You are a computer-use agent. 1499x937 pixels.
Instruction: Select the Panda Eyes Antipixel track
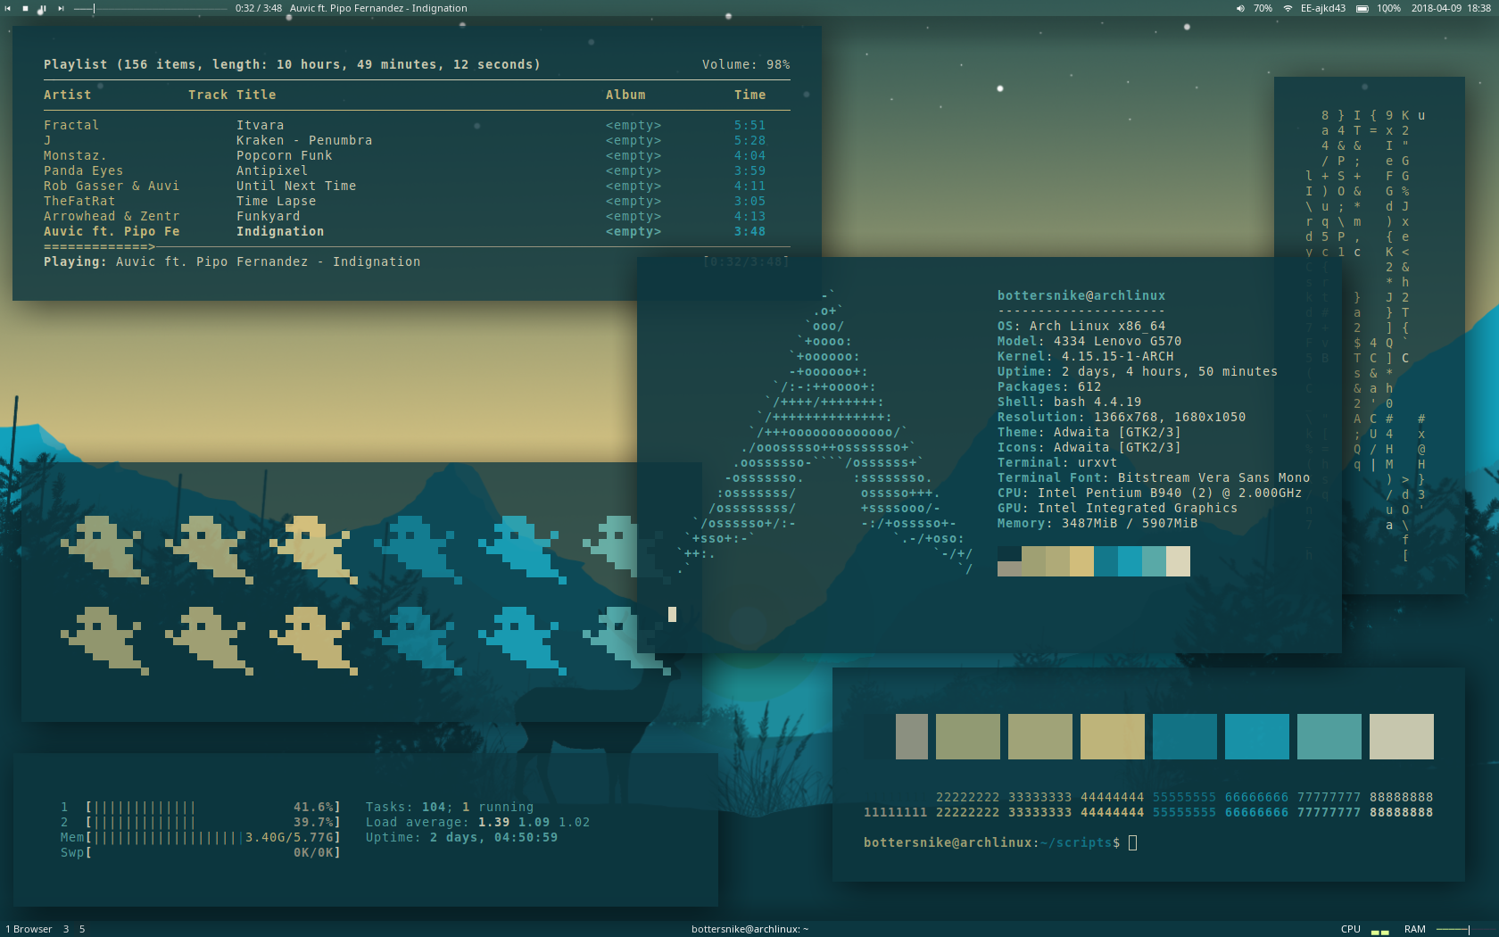tap(417, 170)
